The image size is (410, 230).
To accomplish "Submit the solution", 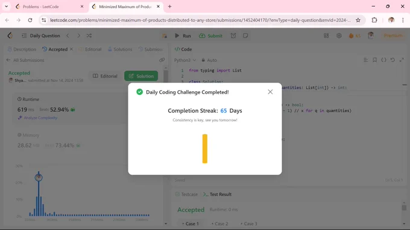I will click(x=211, y=35).
